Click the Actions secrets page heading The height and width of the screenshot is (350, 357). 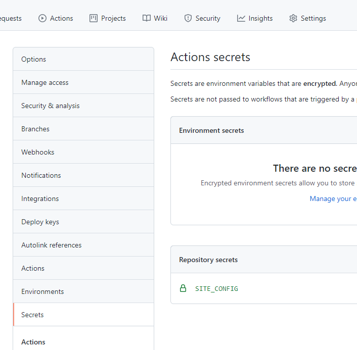tap(210, 57)
